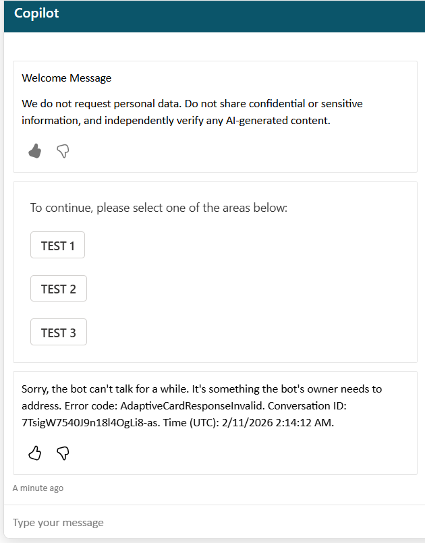Like the bot error message
This screenshot has height=543, width=425.
tap(34, 453)
